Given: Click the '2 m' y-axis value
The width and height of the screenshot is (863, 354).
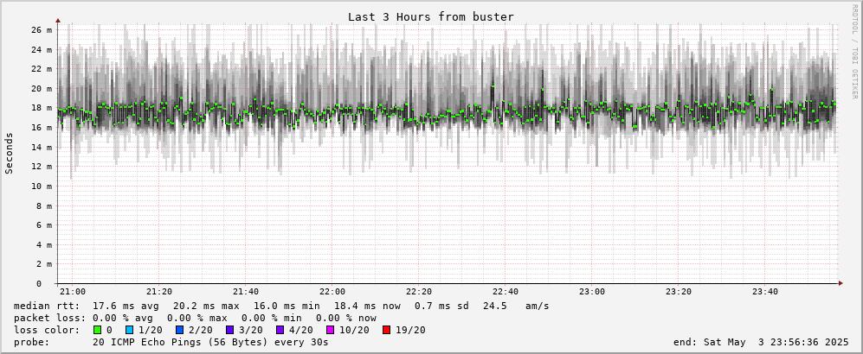Looking at the screenshot, I should (x=43, y=264).
